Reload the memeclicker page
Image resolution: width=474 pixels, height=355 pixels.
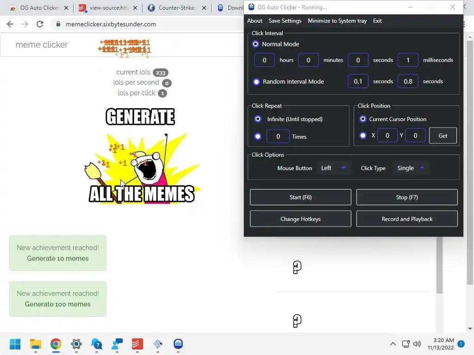40,24
